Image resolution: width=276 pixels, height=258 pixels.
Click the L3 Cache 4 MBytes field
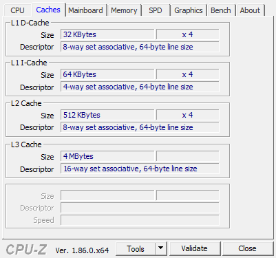click(107, 156)
